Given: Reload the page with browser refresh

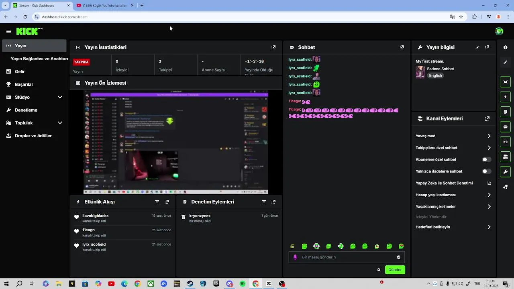Looking at the screenshot, I should pos(25,17).
